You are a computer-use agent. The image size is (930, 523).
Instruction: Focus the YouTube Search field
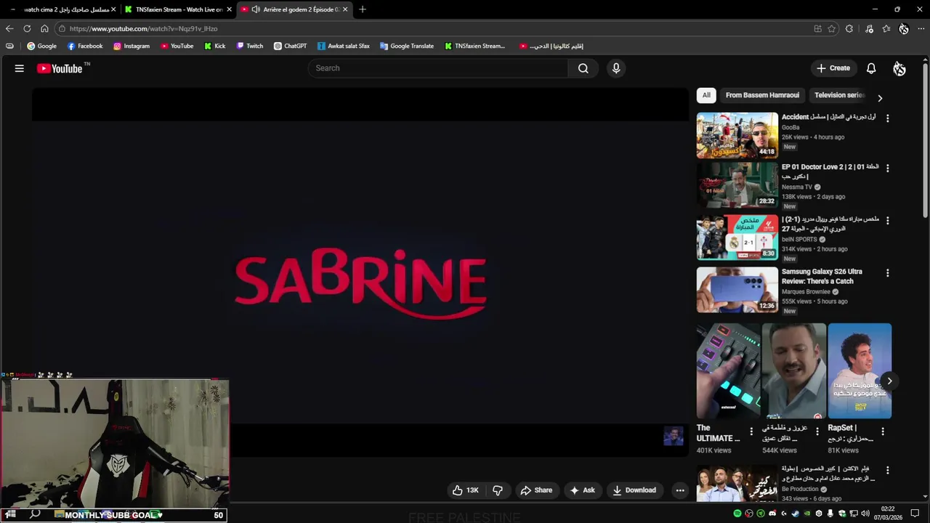point(438,68)
